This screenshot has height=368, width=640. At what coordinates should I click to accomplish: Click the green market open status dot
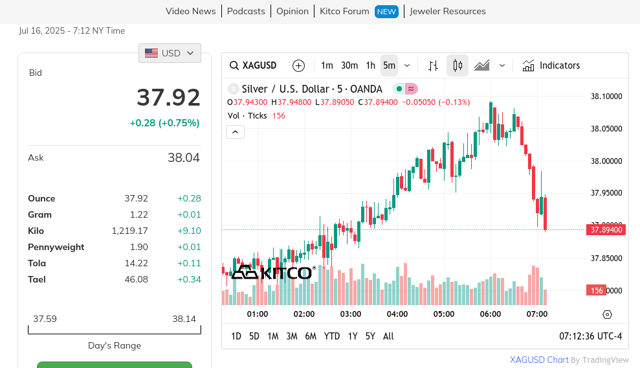click(x=399, y=89)
